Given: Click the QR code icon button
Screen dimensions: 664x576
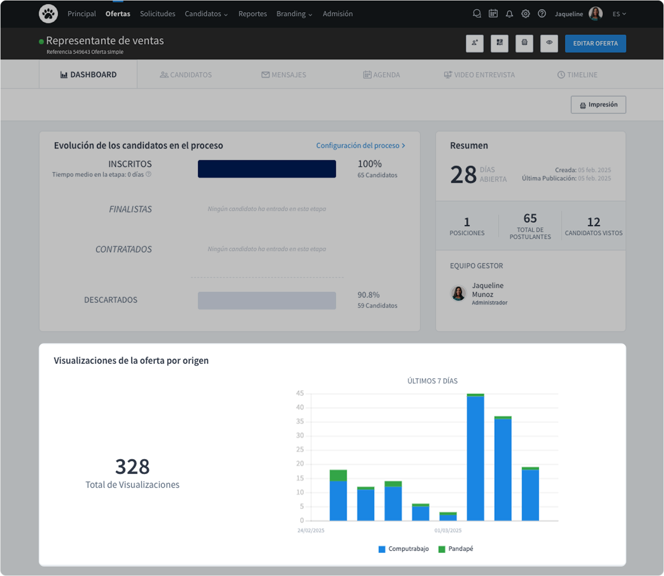Looking at the screenshot, I should coord(500,43).
